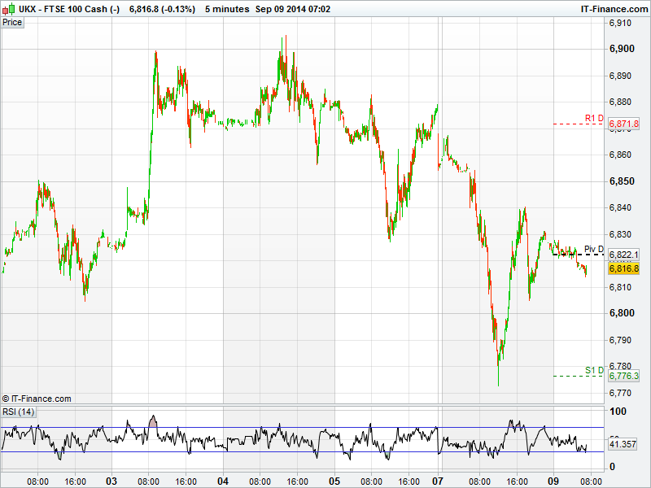Open the RSI (14) indicator label
Image resolution: width=651 pixels, height=488 pixels.
point(19,412)
